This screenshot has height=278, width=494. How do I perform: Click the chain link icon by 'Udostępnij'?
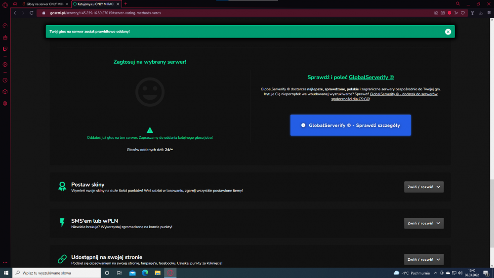(x=62, y=259)
